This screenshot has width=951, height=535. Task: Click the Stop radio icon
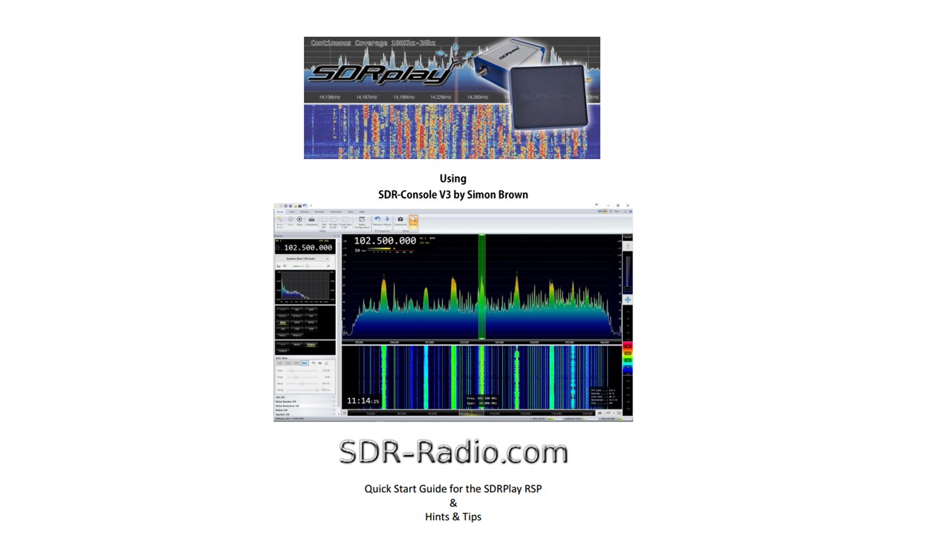coord(299,221)
